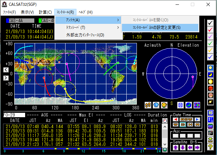Image resolution: width=217 pixels, height=155 pixels.
Task: Click the clock icon above pass list scrollbar
Action: click(165, 121)
